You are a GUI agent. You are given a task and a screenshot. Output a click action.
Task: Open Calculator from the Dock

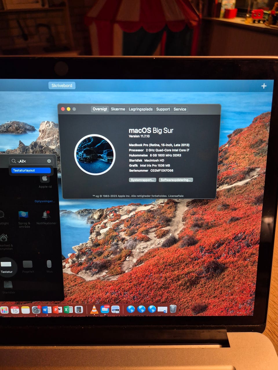79,310
